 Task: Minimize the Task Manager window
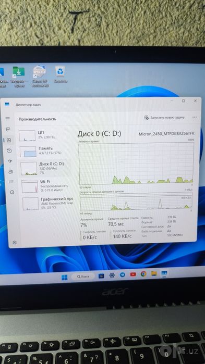[172, 101]
